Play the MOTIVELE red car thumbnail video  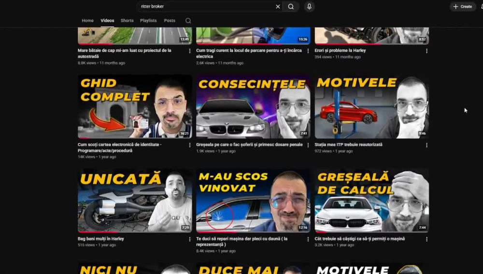[371, 106]
